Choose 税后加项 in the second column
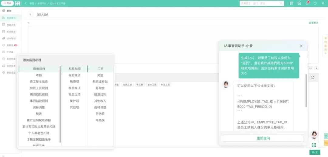The width and height of the screenshot is (328, 157). pyautogui.click(x=74, y=95)
